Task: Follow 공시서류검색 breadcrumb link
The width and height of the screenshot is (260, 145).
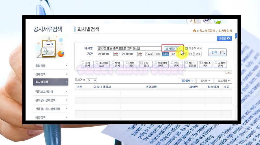Action: (x=207, y=31)
